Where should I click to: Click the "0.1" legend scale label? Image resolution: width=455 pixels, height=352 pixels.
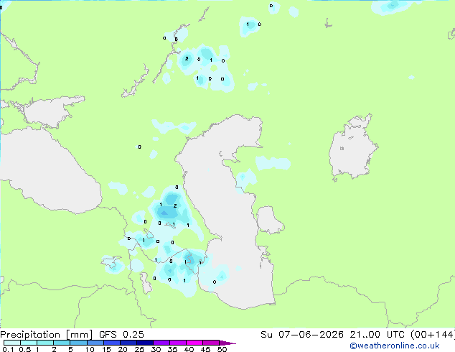tap(9, 349)
